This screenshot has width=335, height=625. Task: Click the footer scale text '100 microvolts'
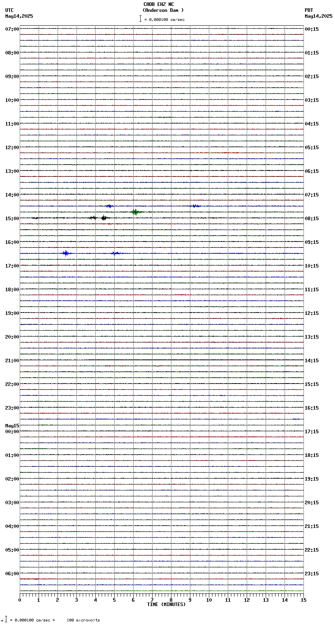(x=83, y=620)
